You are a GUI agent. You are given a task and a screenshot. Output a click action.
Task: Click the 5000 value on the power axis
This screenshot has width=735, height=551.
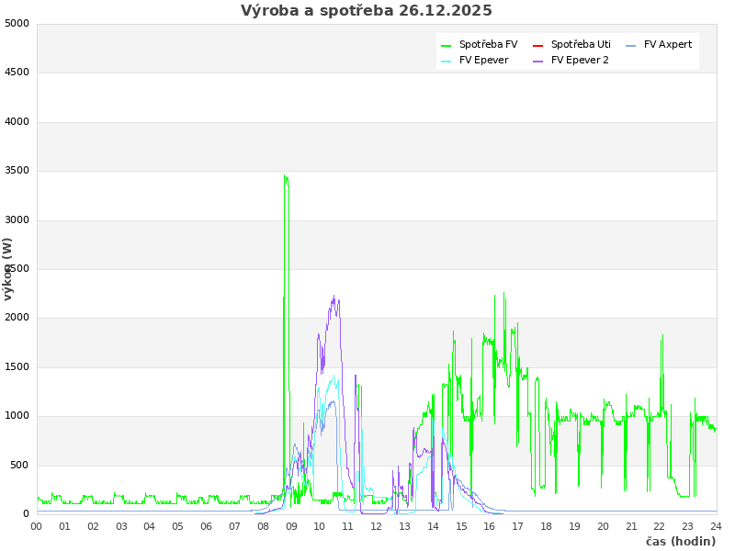point(17,23)
